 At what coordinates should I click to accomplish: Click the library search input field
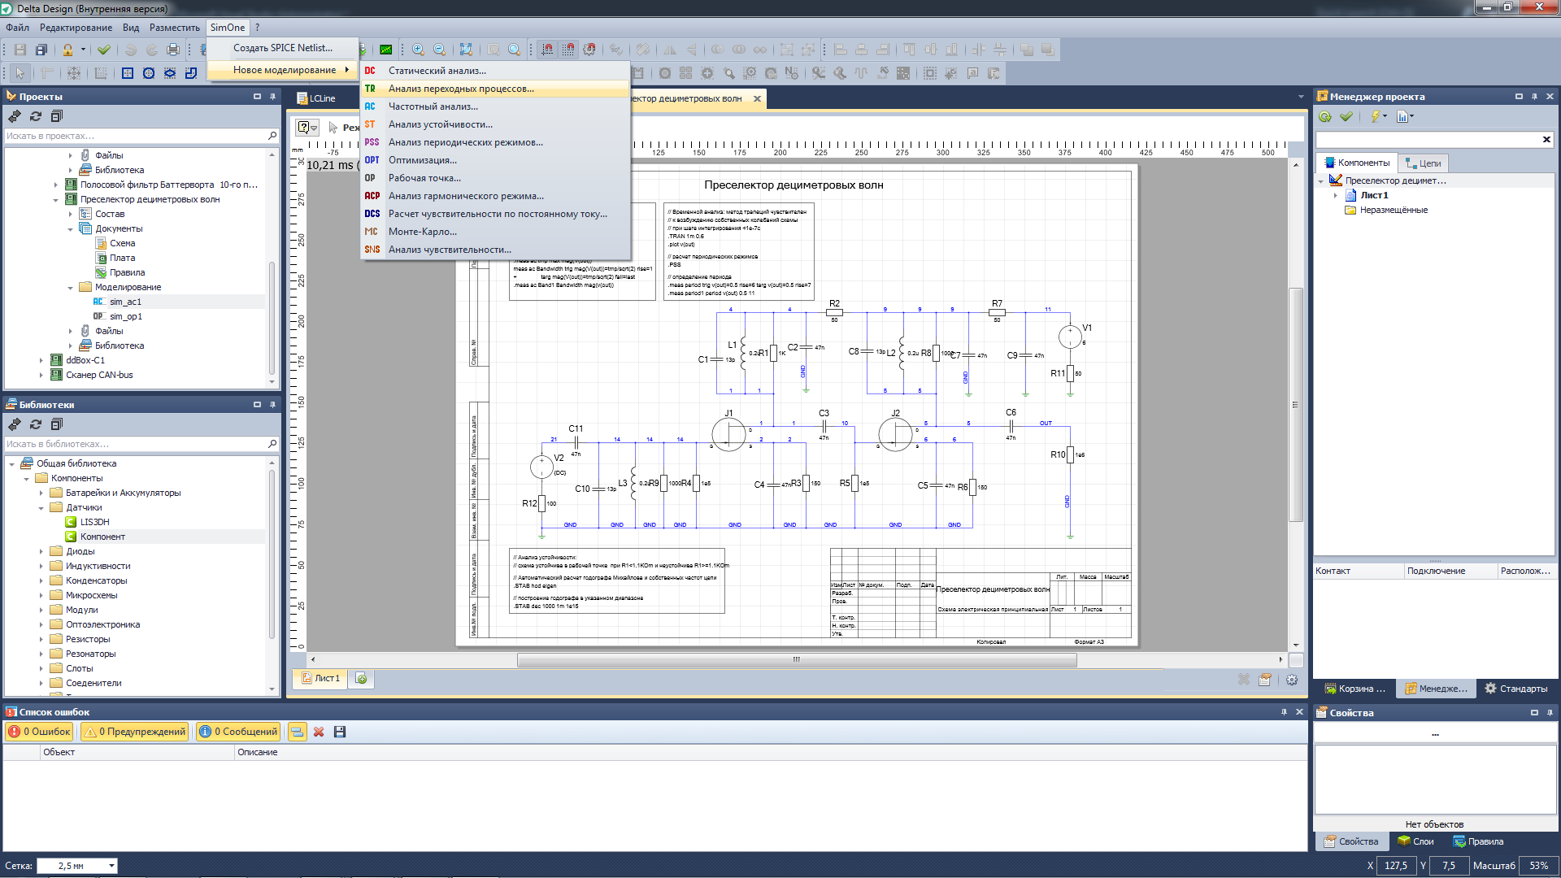pos(134,444)
